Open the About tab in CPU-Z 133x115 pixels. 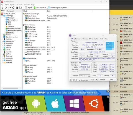pos(106,39)
